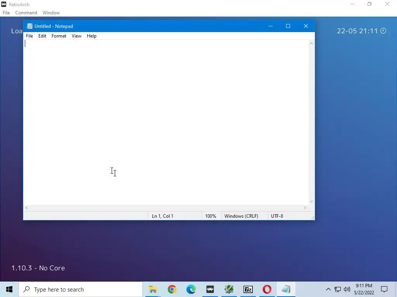Switch to RetroArch on the taskbar
The height and width of the screenshot is (297, 397).
[x=210, y=289]
